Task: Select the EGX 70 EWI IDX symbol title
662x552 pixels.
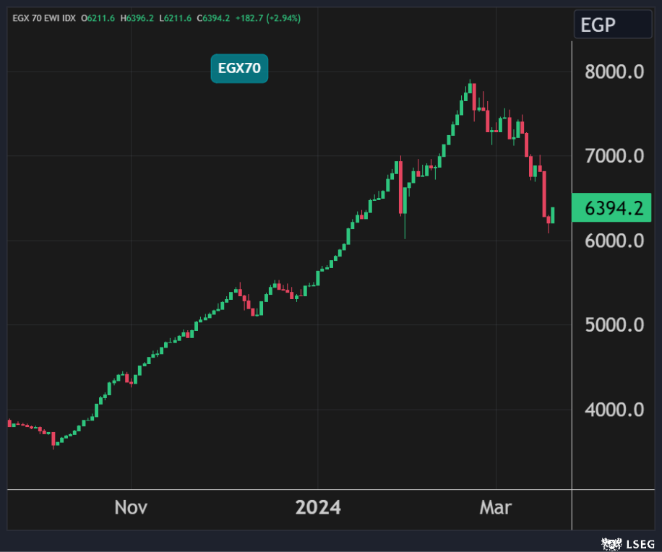Action: pos(44,17)
